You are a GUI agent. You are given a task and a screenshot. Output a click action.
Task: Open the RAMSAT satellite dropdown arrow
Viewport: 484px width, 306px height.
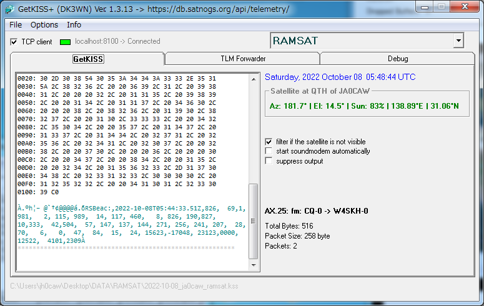tap(458, 41)
